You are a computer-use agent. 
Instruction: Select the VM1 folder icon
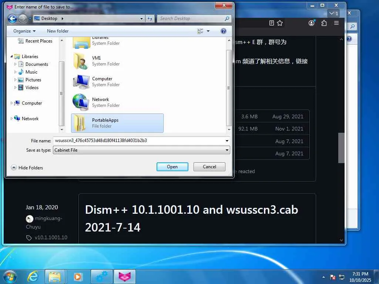[x=81, y=61]
